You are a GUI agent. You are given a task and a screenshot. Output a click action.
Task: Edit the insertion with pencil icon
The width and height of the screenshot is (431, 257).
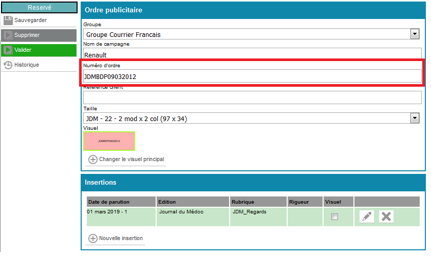pos(367,216)
